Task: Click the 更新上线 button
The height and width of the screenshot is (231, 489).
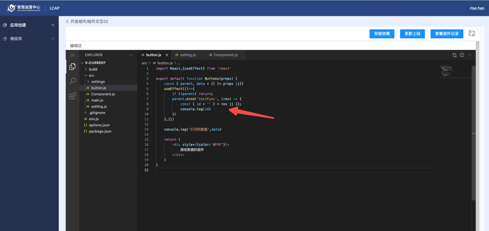Action: click(412, 34)
